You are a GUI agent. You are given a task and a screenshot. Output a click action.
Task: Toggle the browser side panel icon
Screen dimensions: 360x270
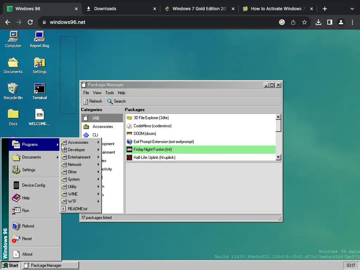tap(330, 22)
